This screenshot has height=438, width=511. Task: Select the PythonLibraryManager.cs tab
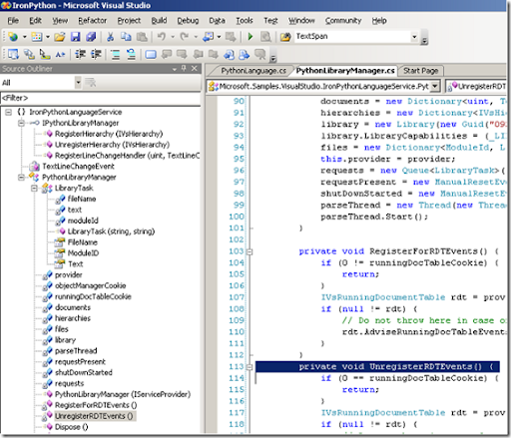tap(345, 71)
